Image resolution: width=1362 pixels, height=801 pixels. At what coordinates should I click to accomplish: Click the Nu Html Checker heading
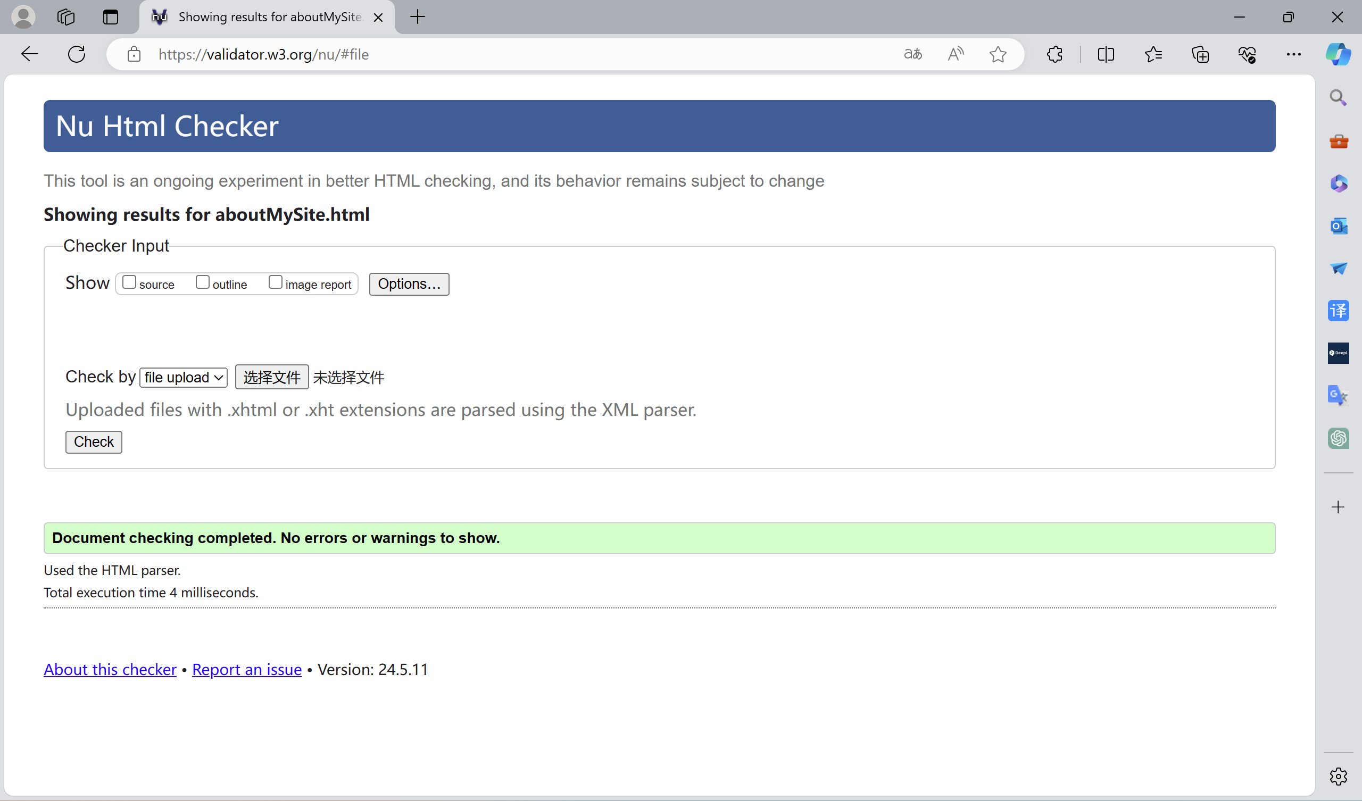[167, 126]
